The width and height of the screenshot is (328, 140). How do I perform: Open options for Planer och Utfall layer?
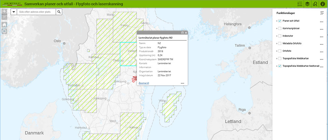[322, 22]
